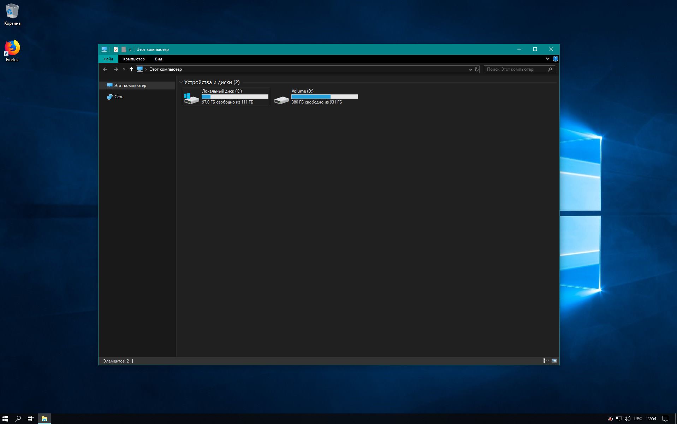
Task: Collapse the Устройства и диски group
Action: tap(181, 82)
